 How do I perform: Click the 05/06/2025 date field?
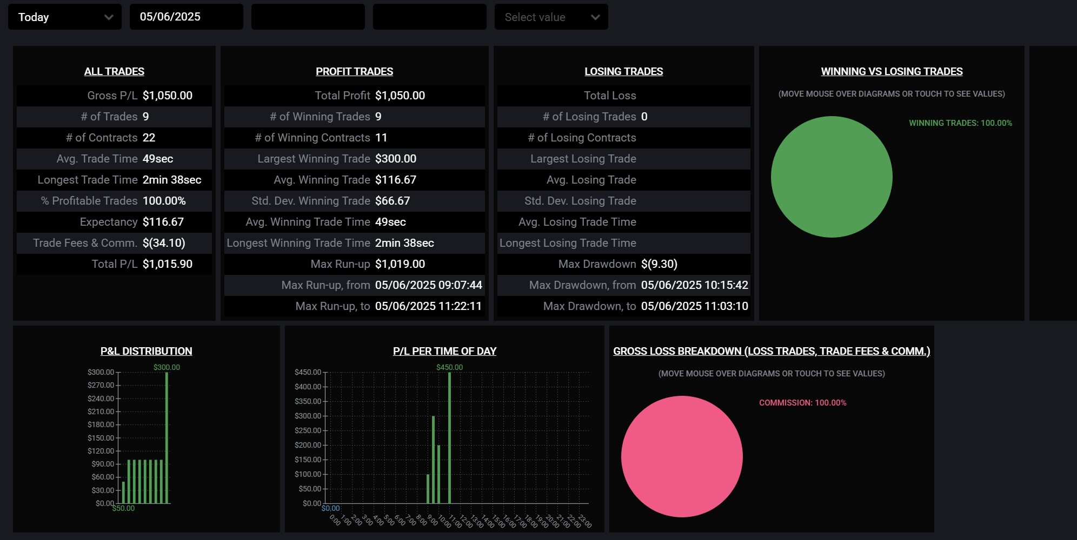point(186,17)
